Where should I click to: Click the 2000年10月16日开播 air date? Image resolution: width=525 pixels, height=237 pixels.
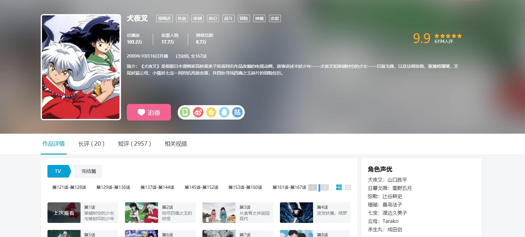point(147,56)
